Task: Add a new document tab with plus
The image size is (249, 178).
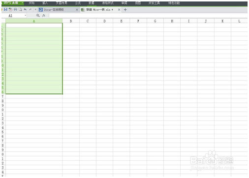Action: (x=125, y=10)
